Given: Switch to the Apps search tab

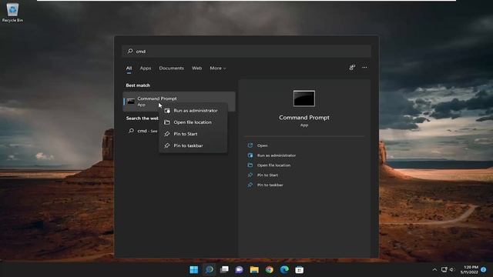Looking at the screenshot, I should coord(146,68).
